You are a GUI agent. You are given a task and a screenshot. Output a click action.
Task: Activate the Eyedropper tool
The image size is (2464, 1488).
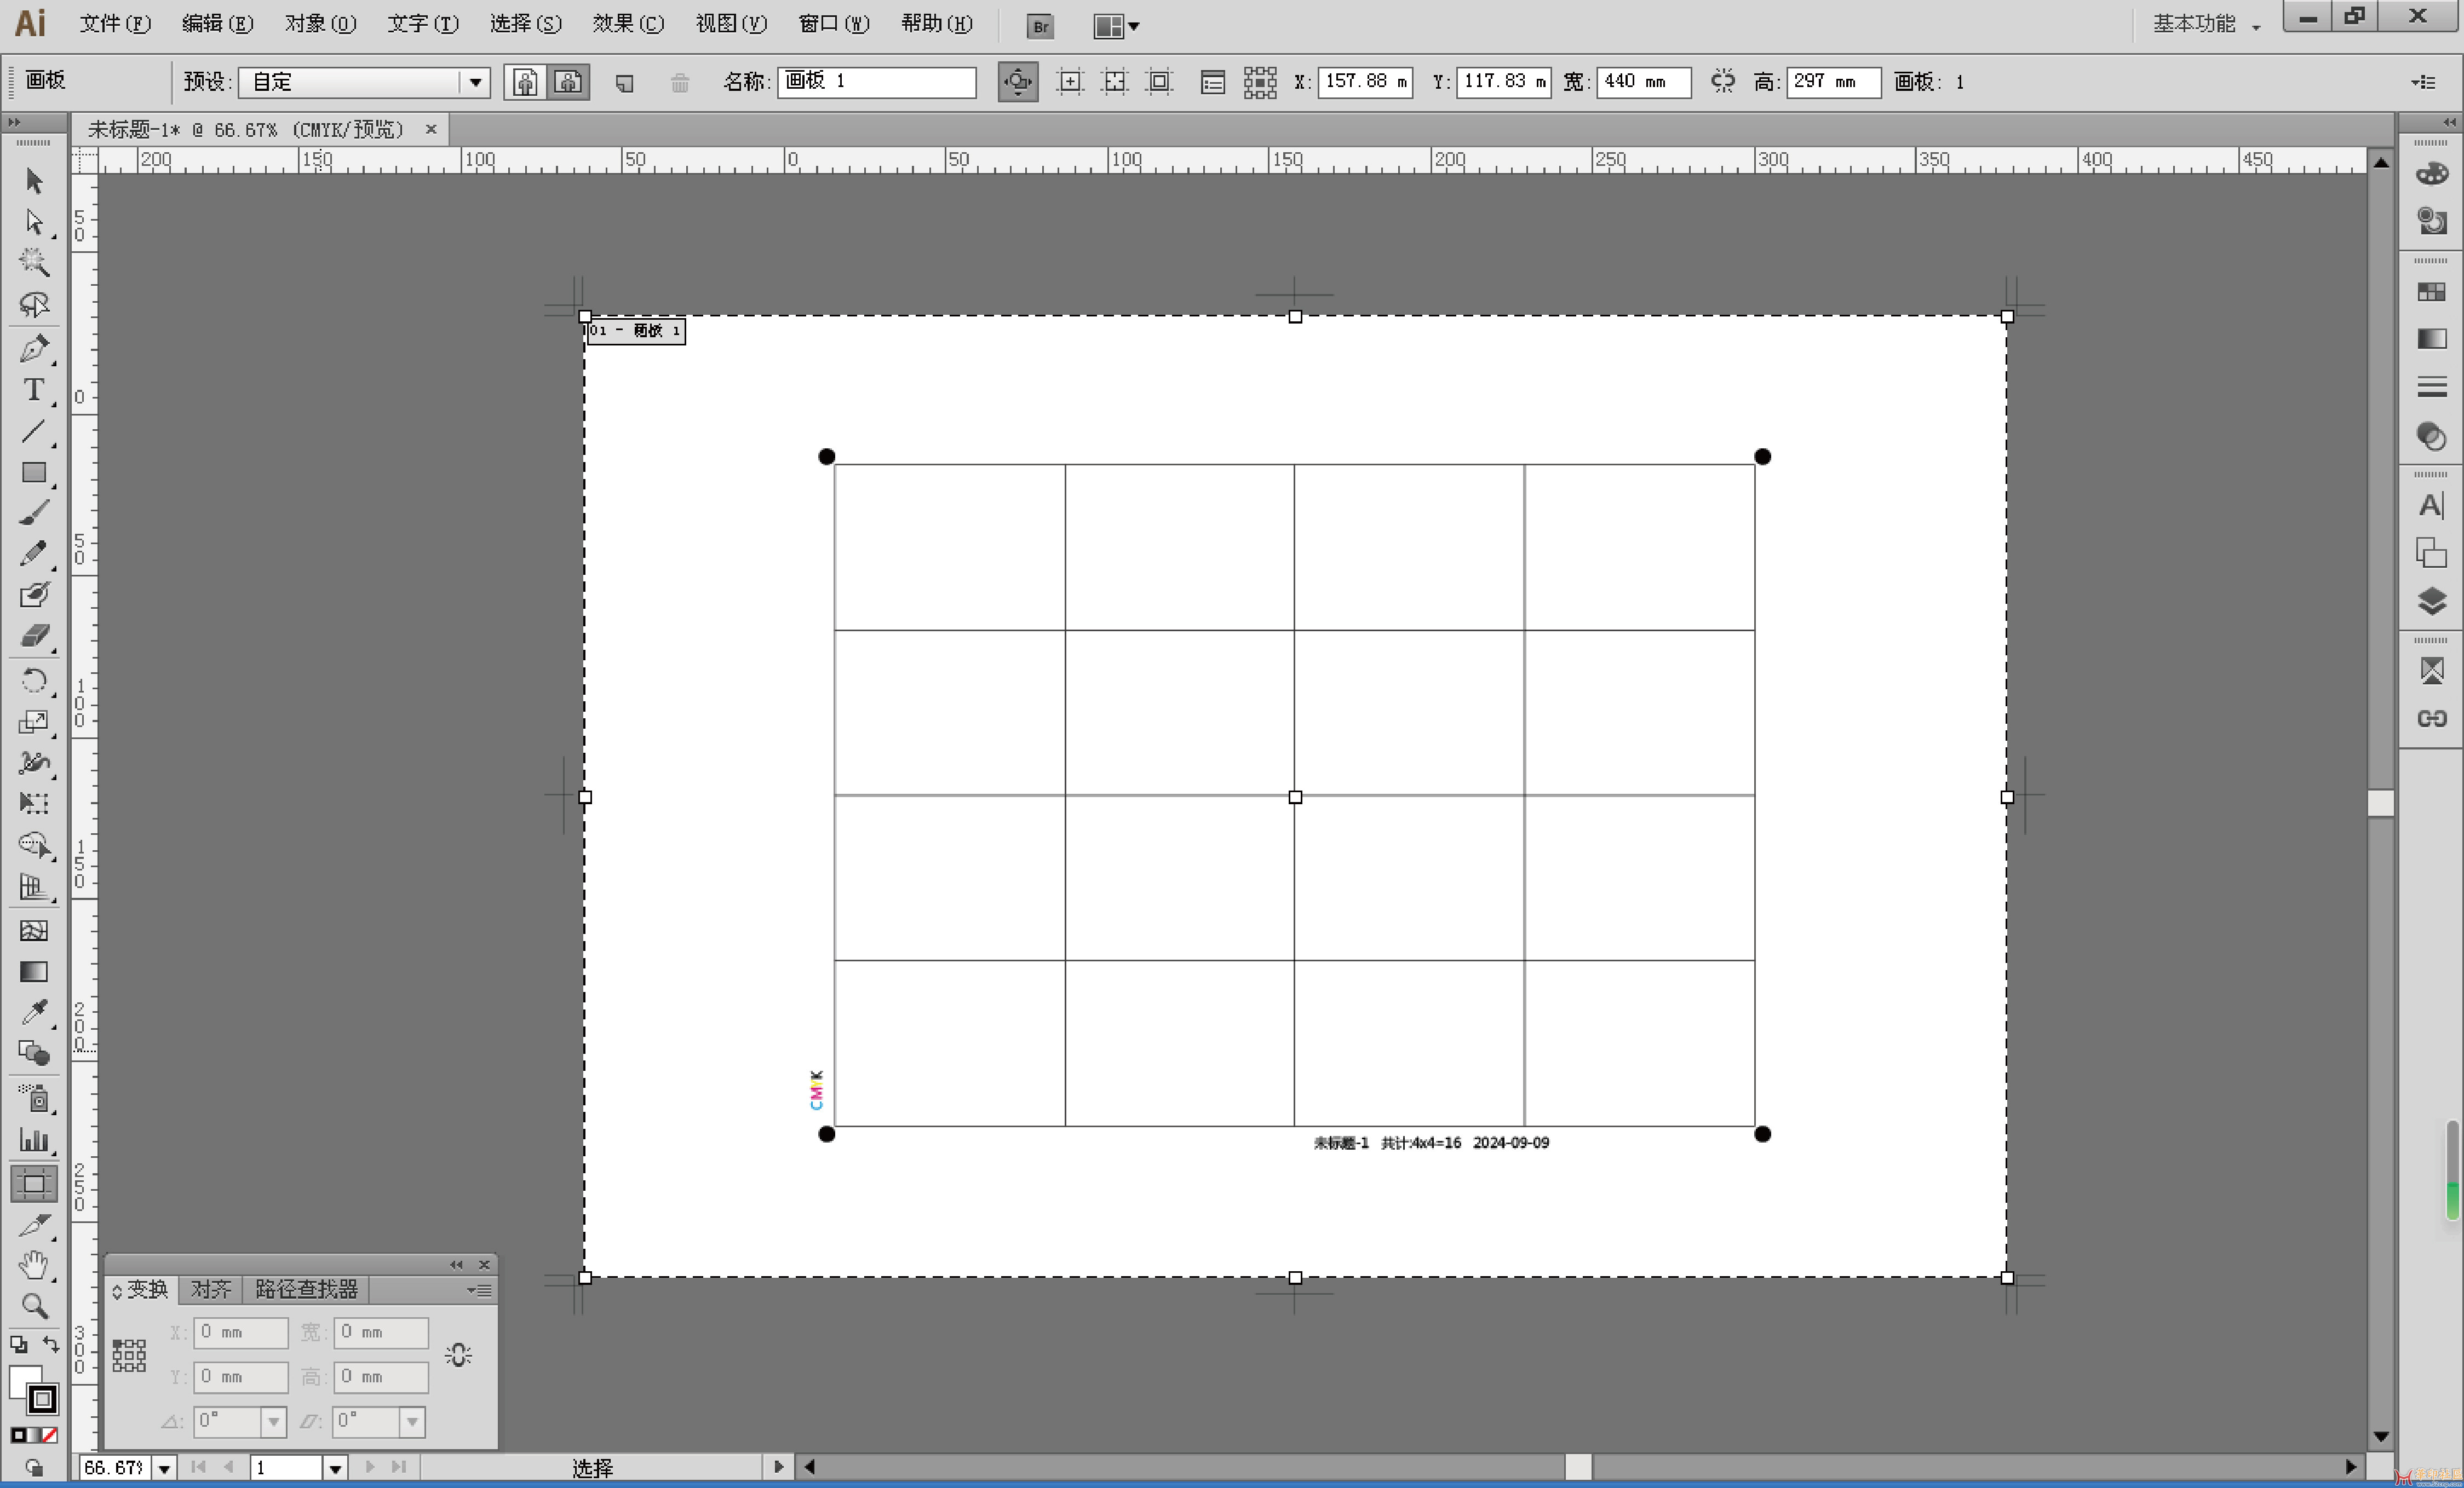click(x=33, y=1011)
